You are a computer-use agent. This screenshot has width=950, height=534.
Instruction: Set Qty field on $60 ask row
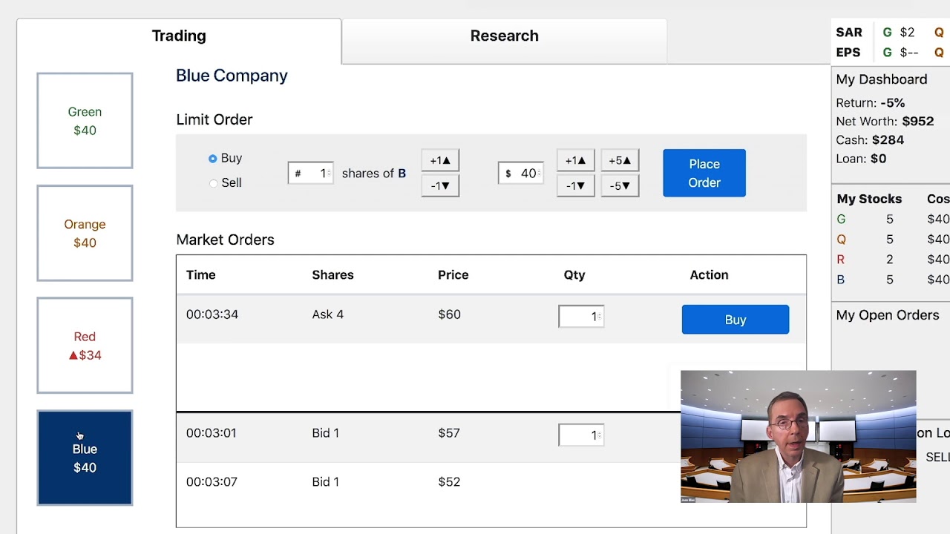tap(581, 316)
